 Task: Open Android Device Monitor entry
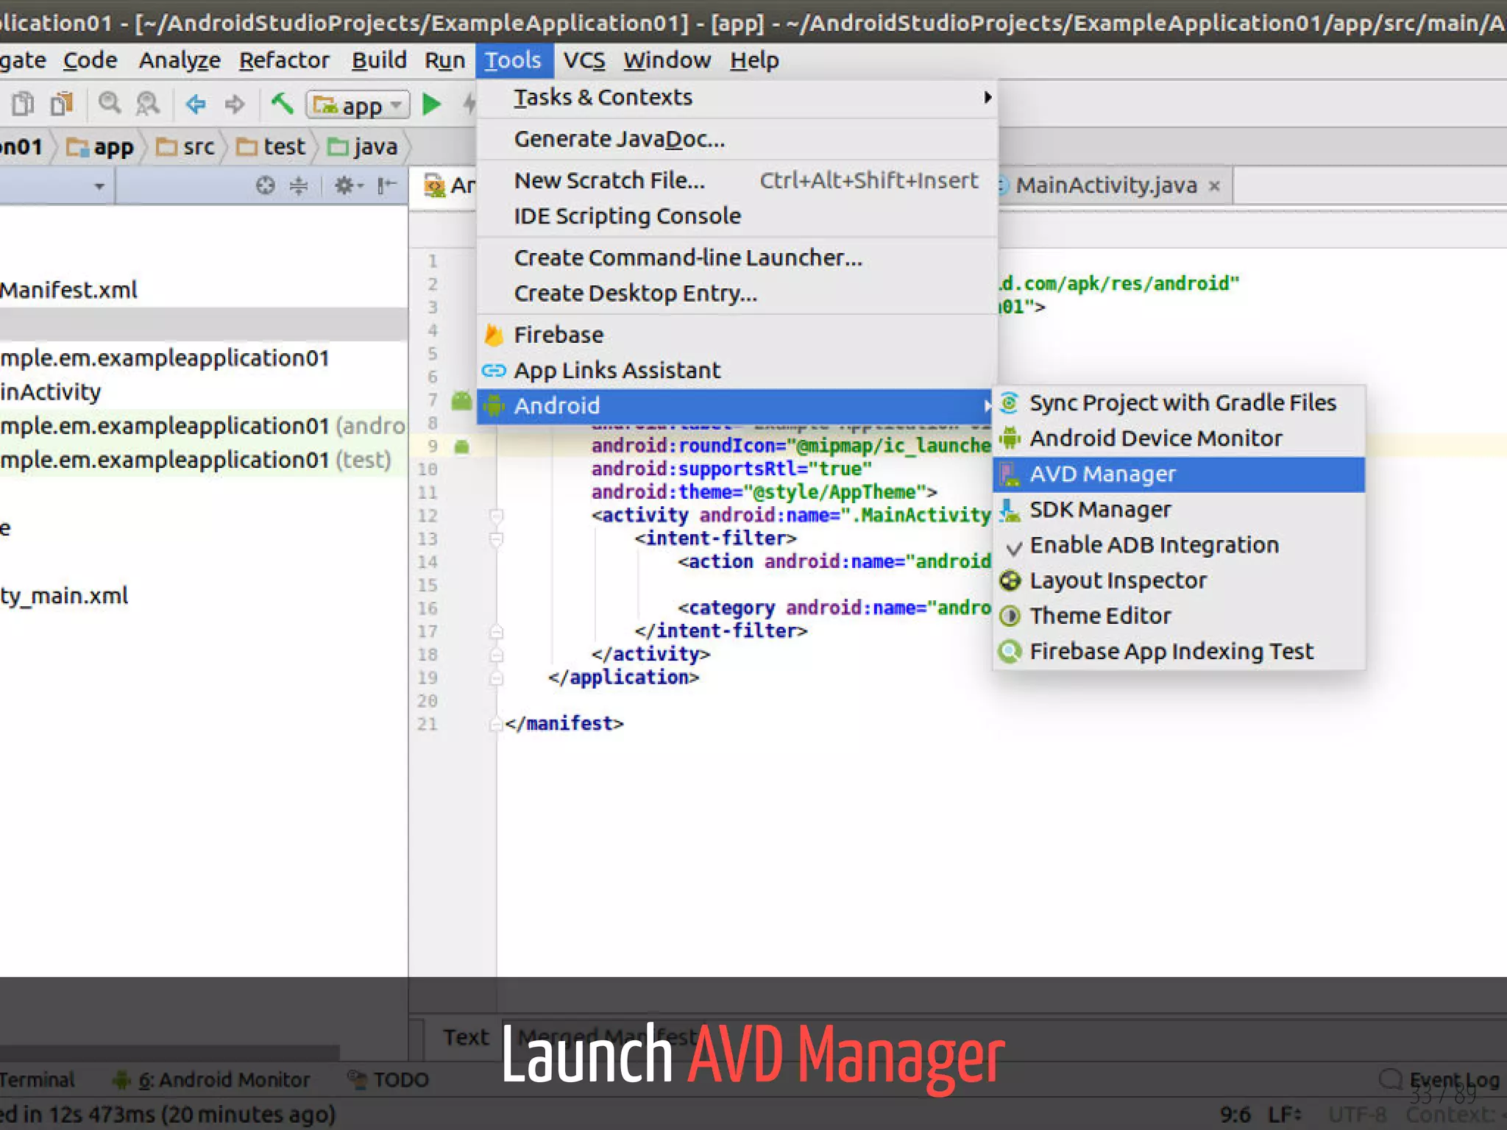pyautogui.click(x=1178, y=438)
